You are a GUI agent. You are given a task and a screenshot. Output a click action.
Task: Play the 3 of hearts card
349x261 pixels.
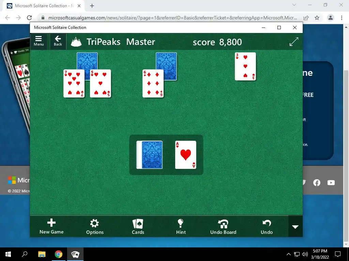point(245,66)
